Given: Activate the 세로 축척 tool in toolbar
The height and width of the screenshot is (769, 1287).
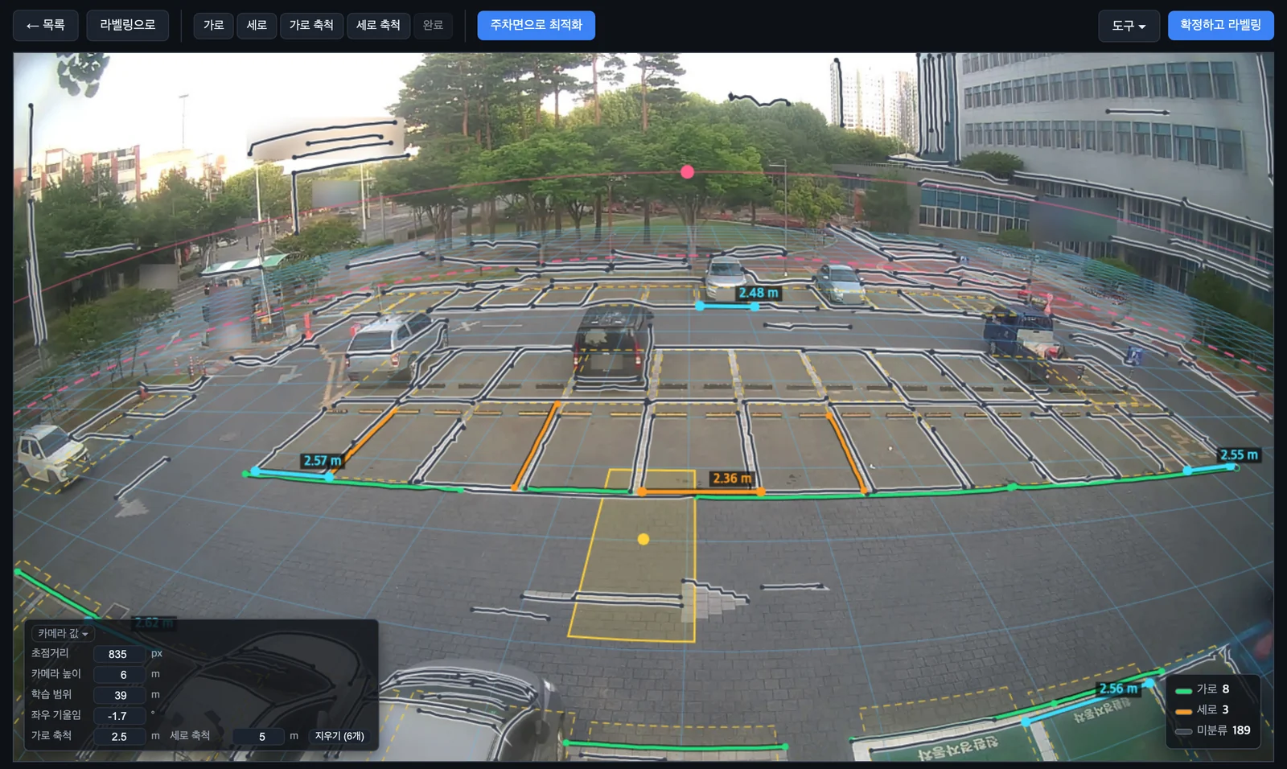Looking at the screenshot, I should [378, 25].
